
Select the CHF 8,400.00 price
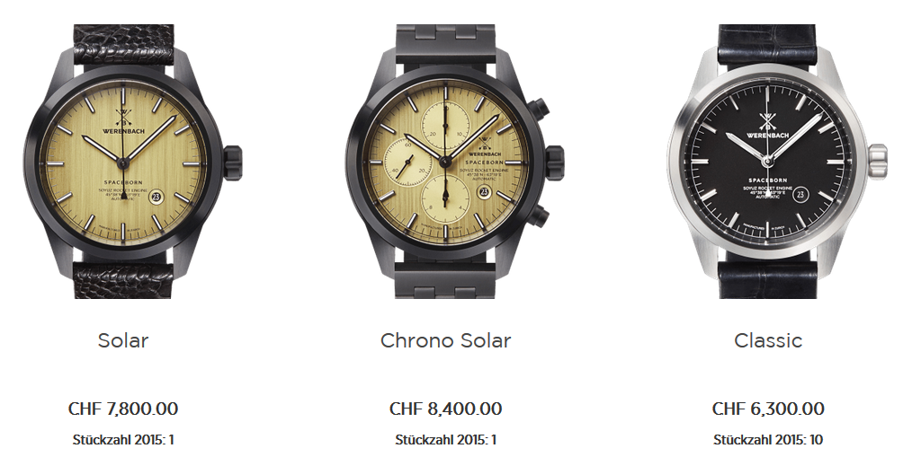click(445, 409)
